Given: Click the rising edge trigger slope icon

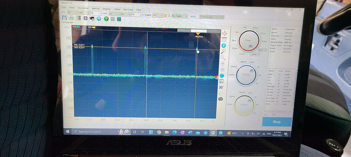Looking at the screenshot, I should point(165,15).
